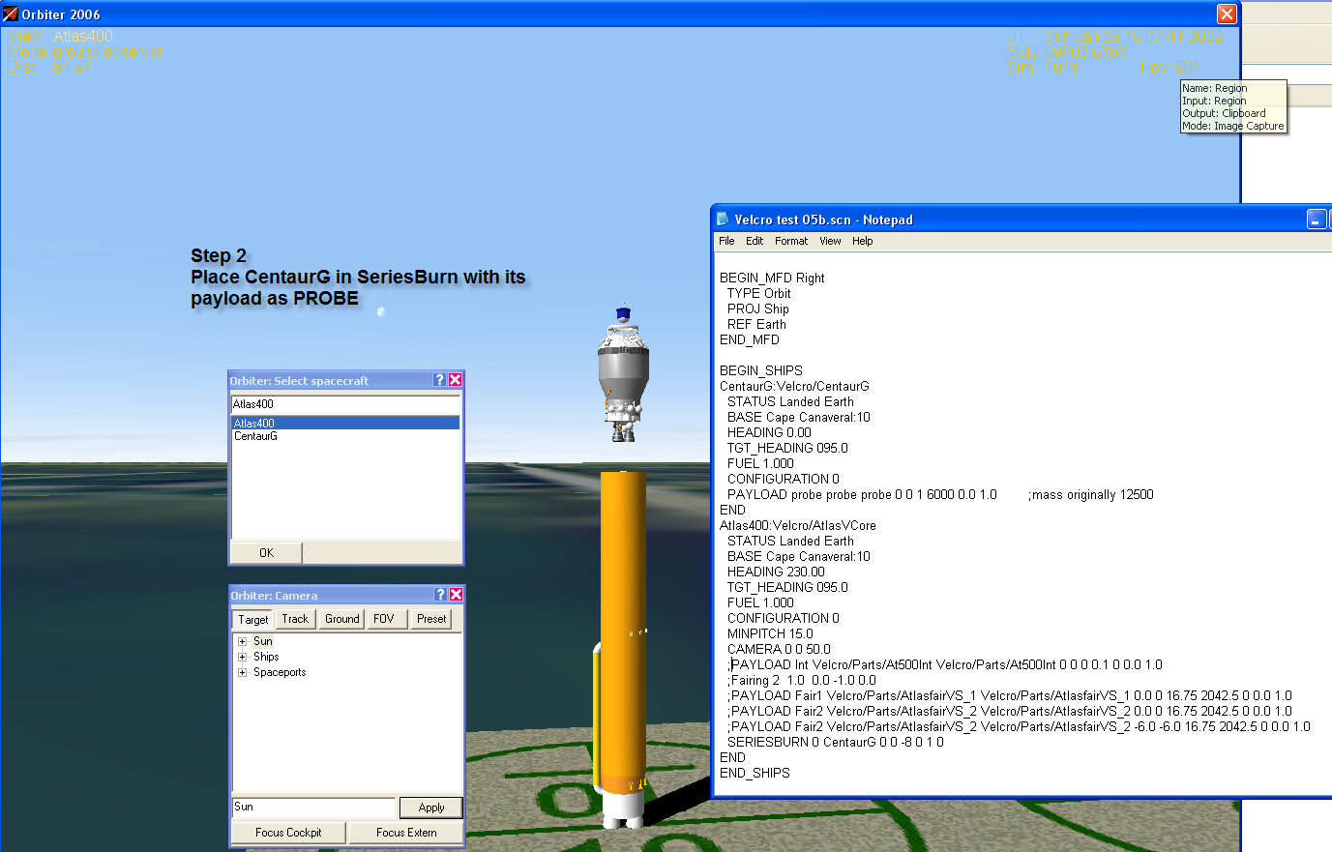Viewport: 1332px width, 852px height.
Task: Switch to the Target camera tab
Action: point(253,619)
